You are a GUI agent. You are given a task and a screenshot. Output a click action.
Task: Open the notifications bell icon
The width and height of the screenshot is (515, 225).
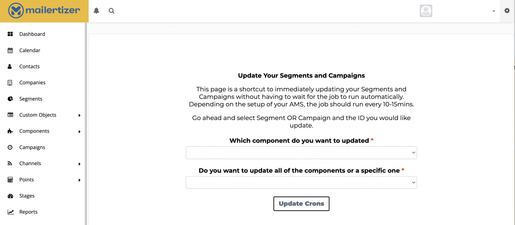tap(96, 11)
